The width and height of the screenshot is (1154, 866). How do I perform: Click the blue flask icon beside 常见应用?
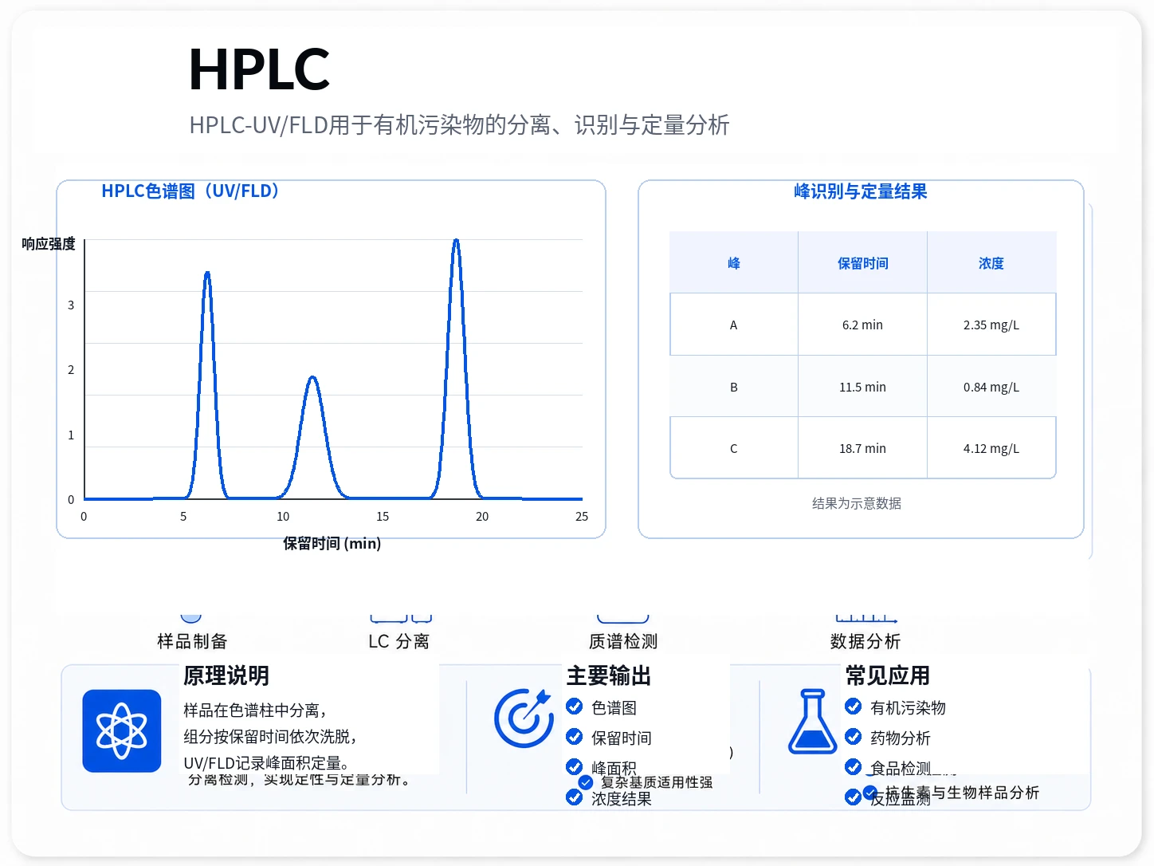pyautogui.click(x=813, y=722)
